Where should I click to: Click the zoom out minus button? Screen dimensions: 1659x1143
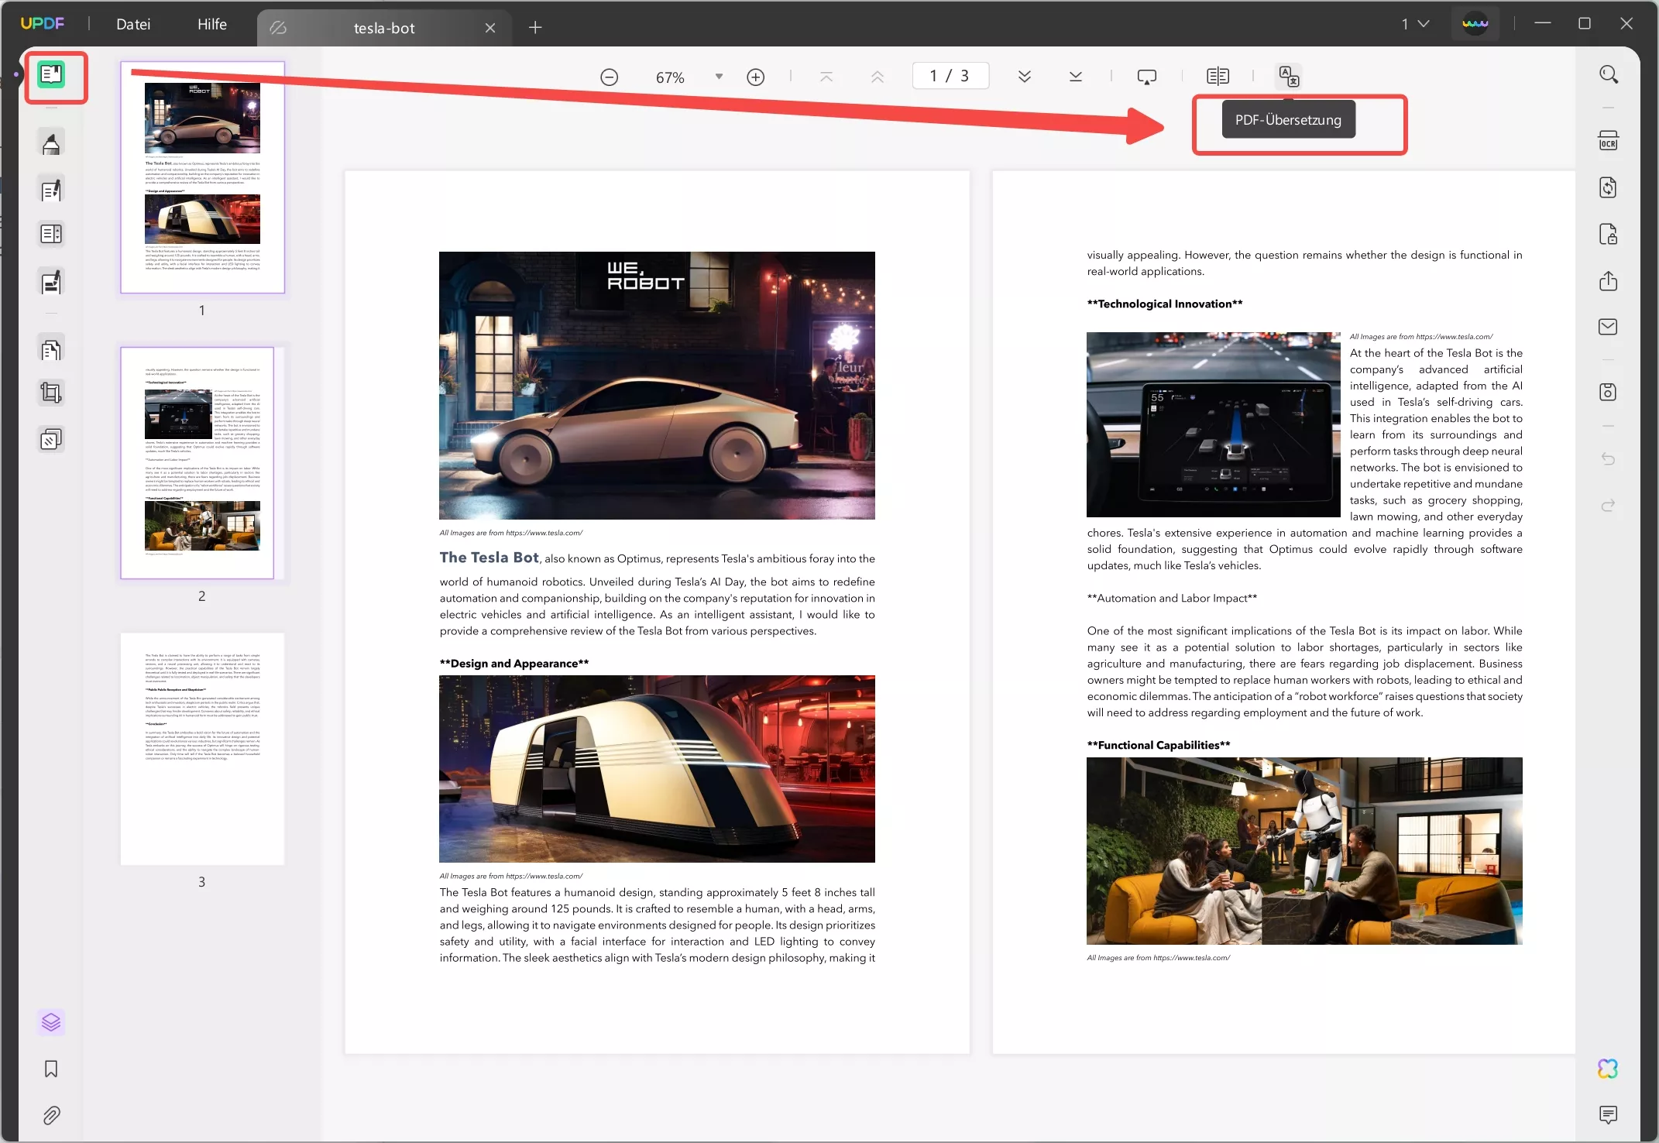coord(610,77)
